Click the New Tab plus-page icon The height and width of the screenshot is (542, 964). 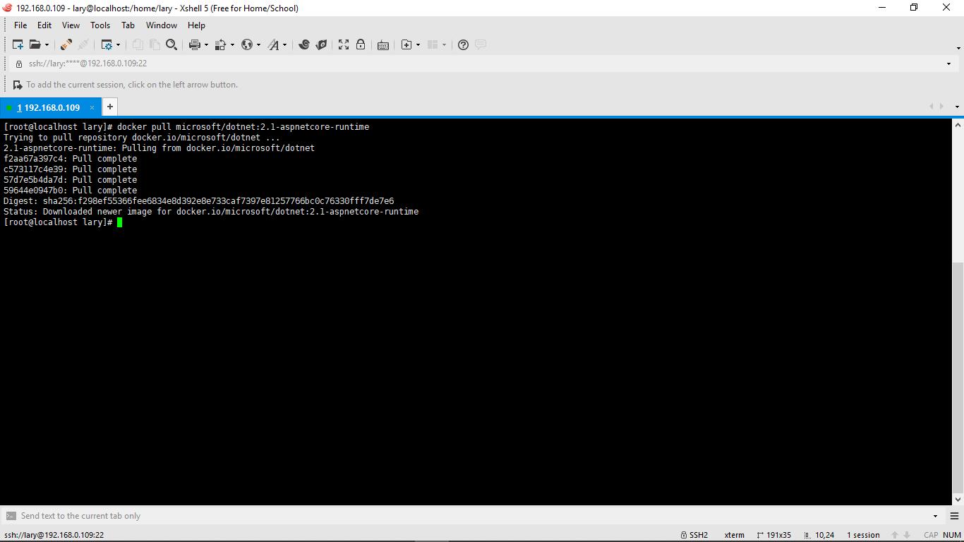click(x=406, y=44)
